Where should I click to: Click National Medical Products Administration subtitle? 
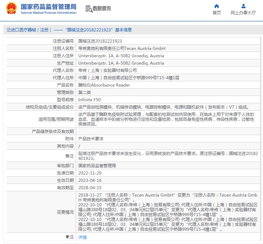[x=48, y=13]
